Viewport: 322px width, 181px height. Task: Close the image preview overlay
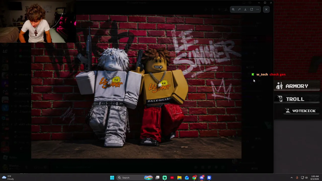click(x=266, y=9)
